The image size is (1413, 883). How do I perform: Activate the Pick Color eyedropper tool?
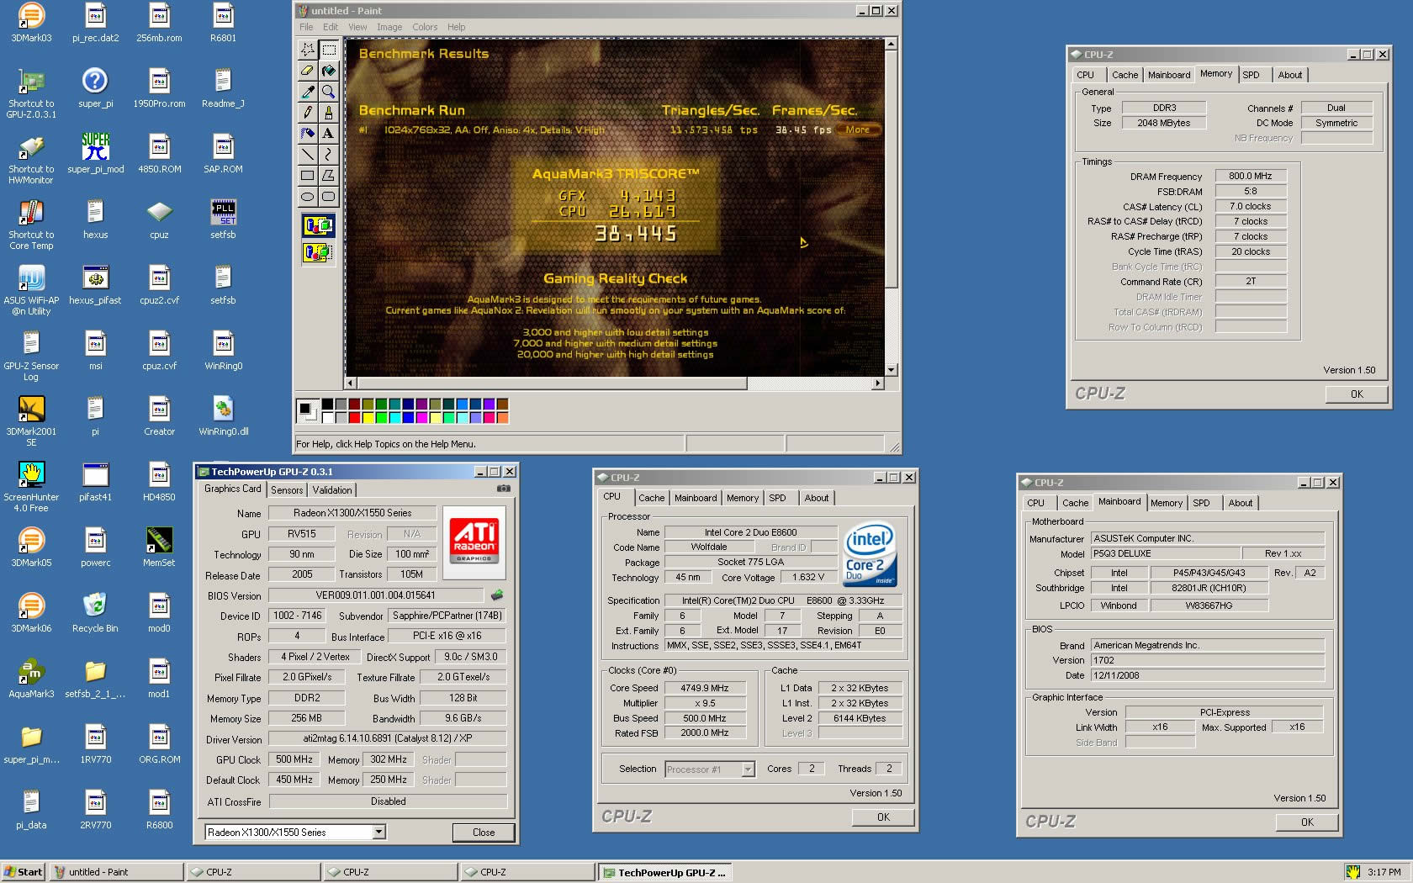click(x=308, y=92)
